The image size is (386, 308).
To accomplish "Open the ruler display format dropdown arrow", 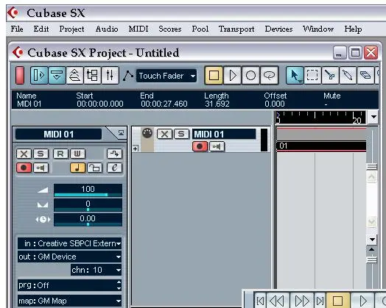I will [373, 117].
